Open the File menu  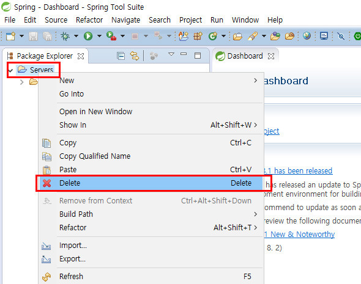[10, 20]
